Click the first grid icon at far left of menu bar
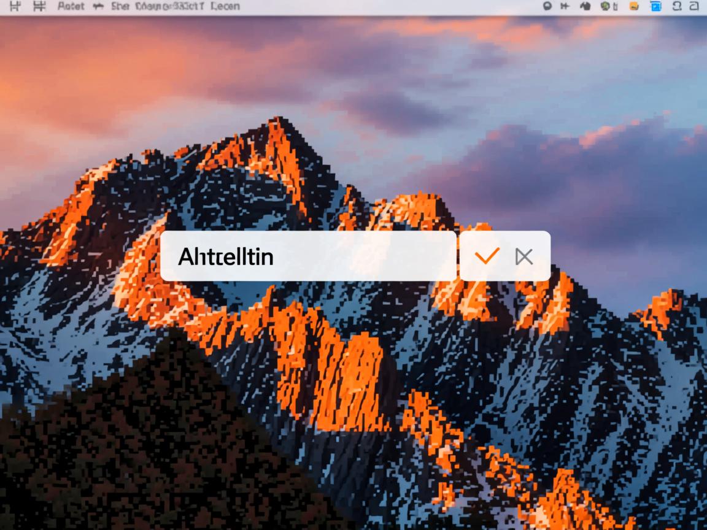 15,7
